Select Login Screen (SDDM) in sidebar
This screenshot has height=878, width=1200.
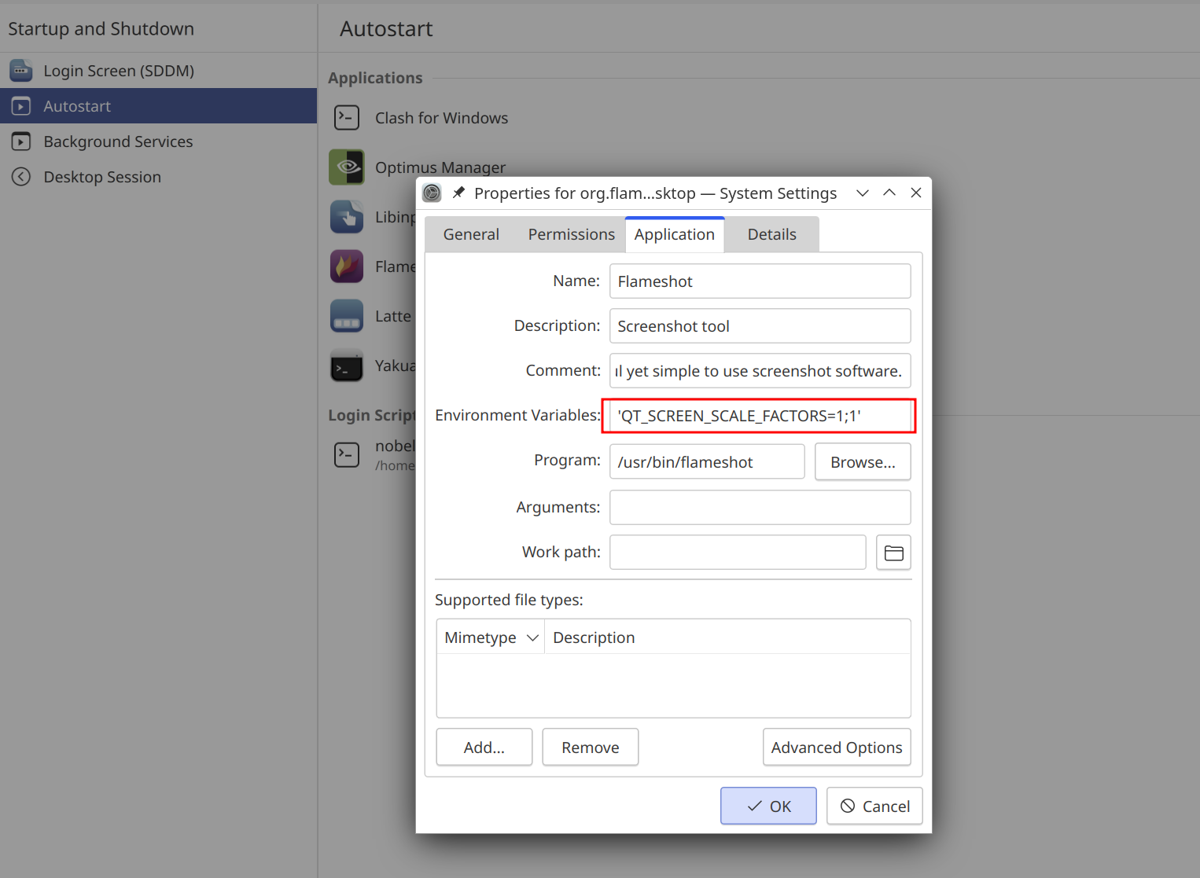pyautogui.click(x=158, y=71)
